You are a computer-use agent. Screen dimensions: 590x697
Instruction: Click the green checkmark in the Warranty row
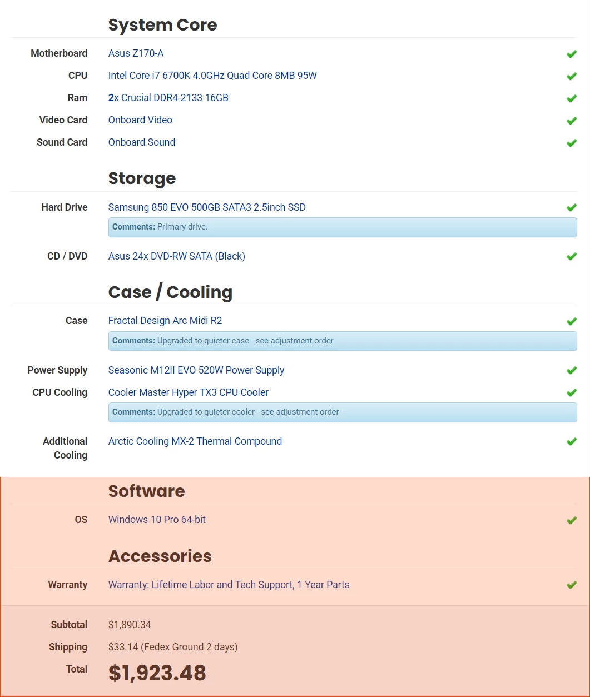[571, 585]
